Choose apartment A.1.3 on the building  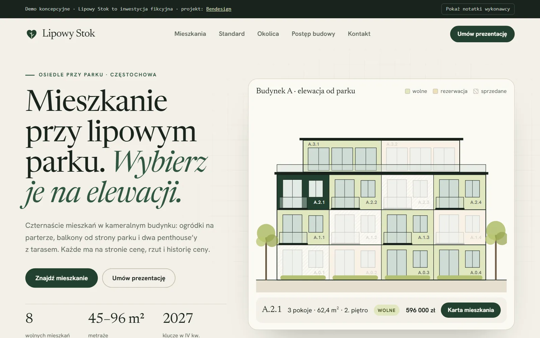coord(407,227)
